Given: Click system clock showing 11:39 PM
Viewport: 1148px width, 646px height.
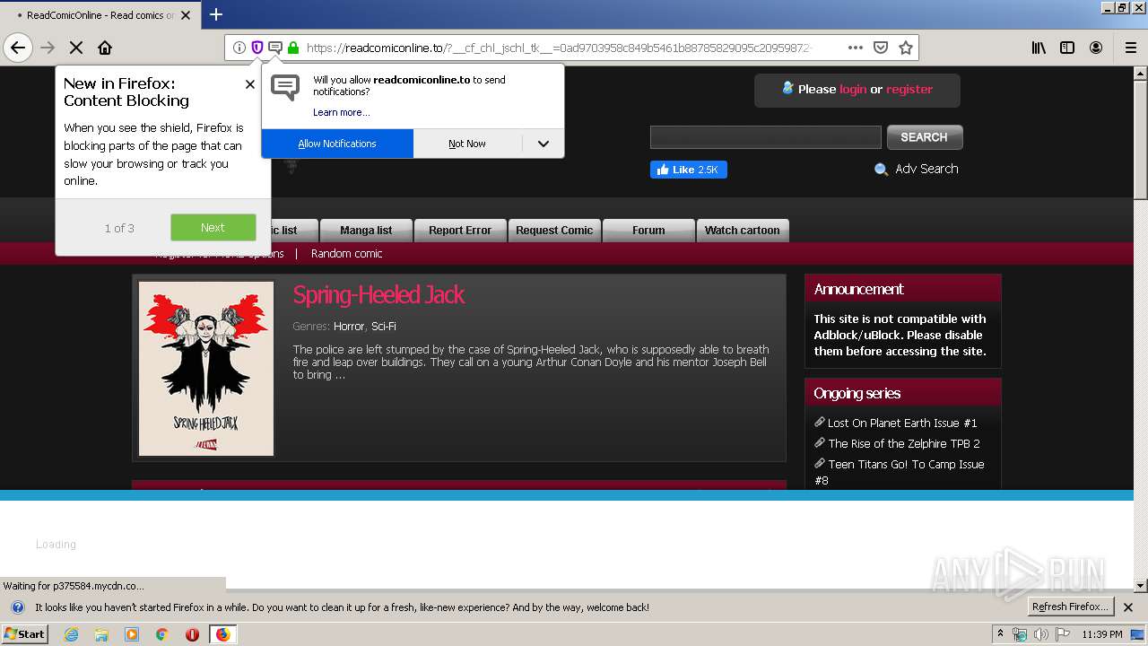Looking at the screenshot, I should pos(1102,634).
